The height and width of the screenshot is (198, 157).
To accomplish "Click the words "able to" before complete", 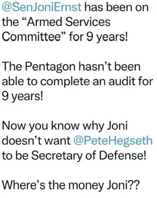I will point(20,81).
